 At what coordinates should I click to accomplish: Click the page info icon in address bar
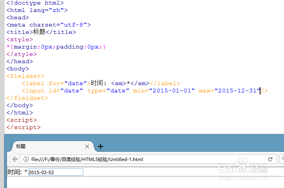(26, 159)
